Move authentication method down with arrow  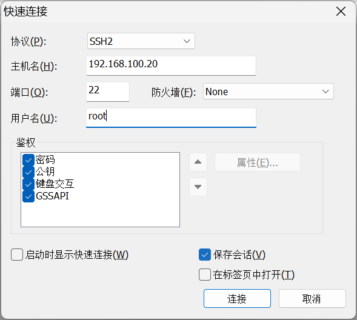click(198, 187)
